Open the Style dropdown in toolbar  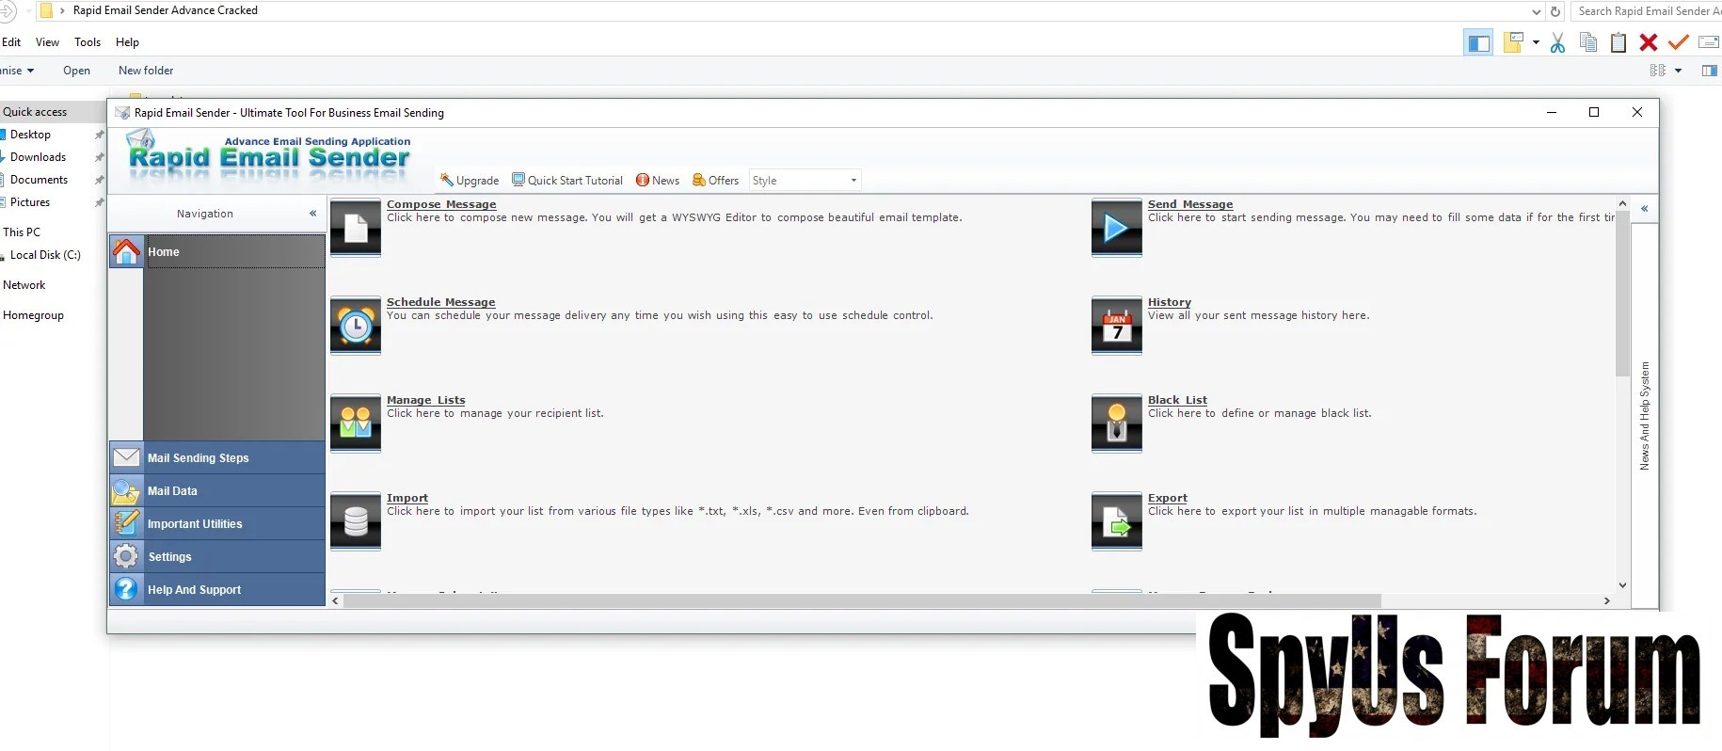[x=805, y=181]
